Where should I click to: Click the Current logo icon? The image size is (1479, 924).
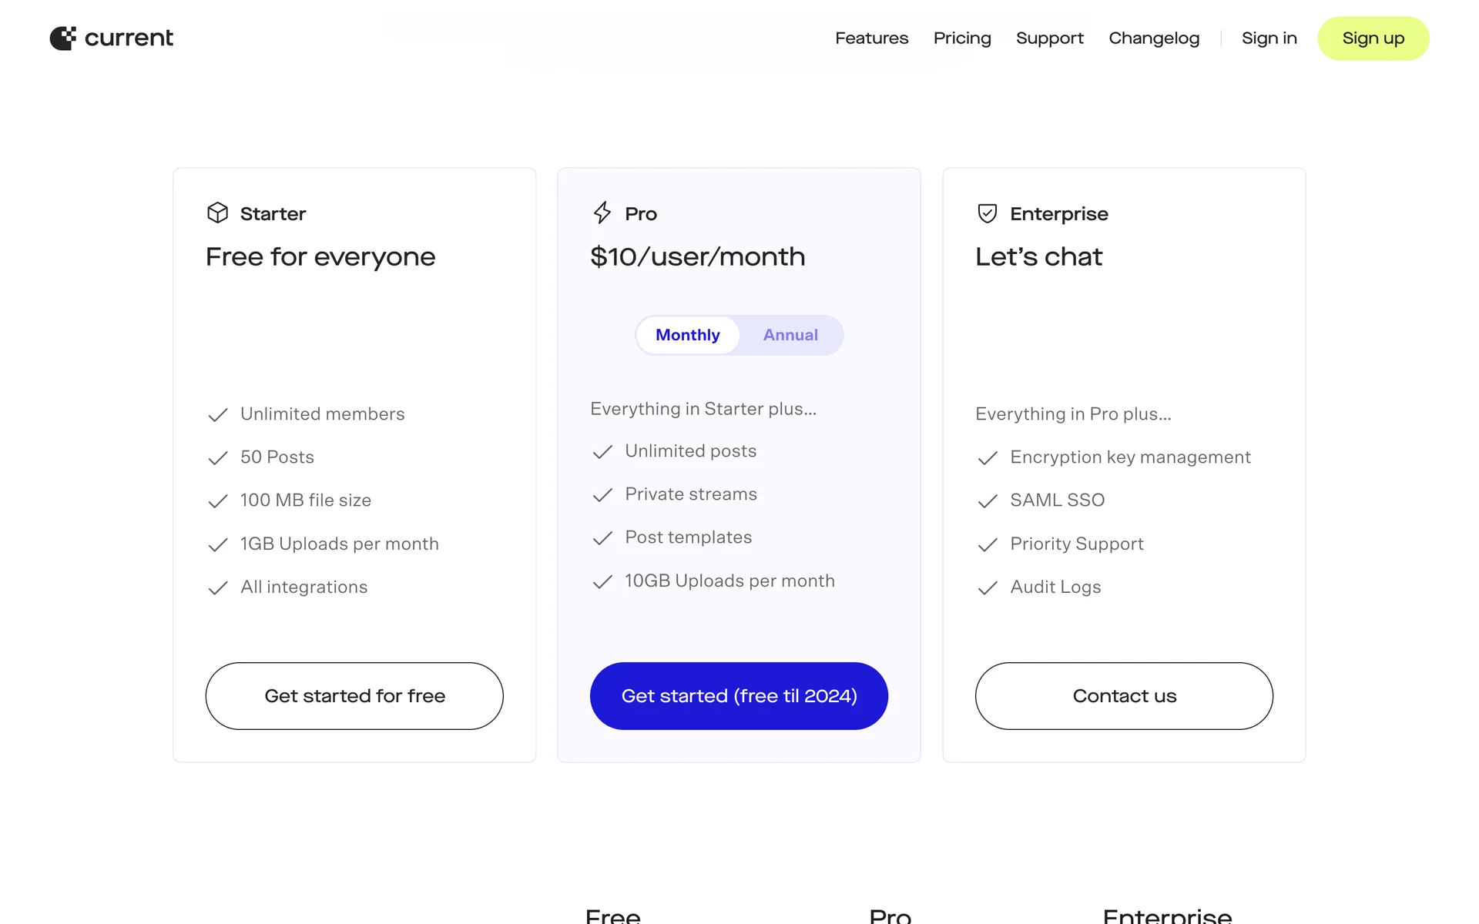click(x=63, y=38)
